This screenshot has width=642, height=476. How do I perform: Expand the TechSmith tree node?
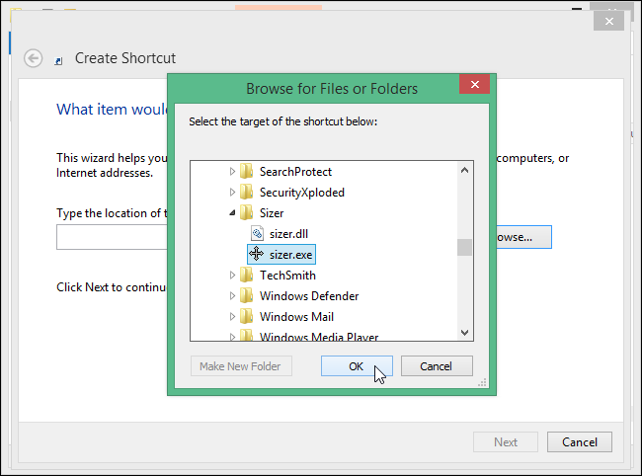(x=233, y=276)
